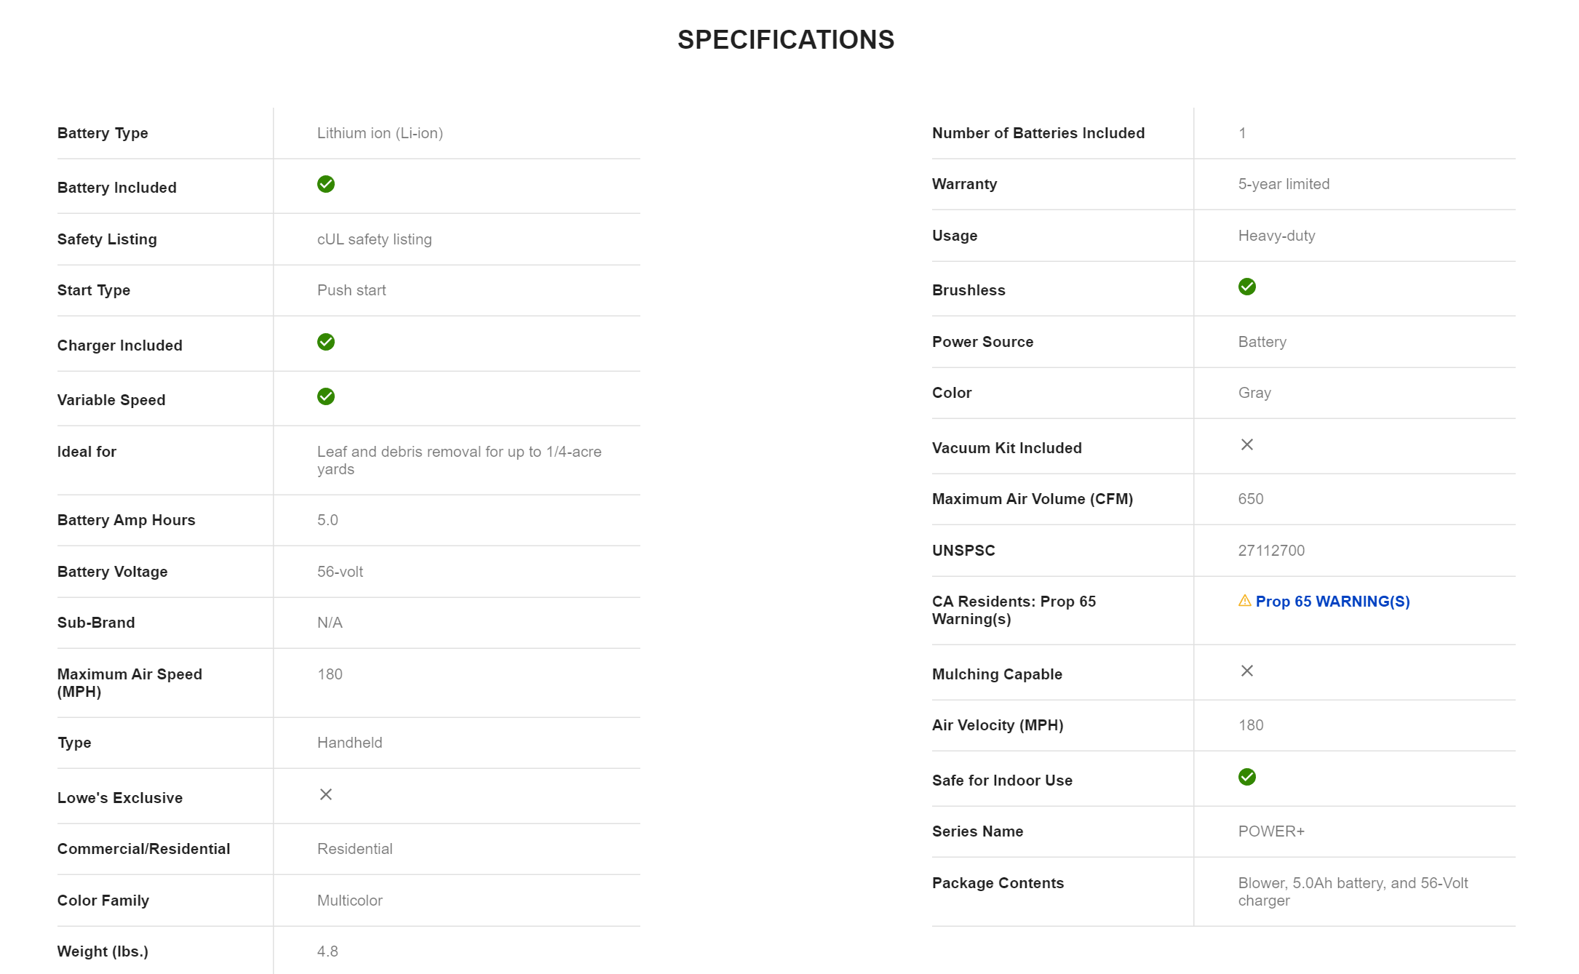Click the UNSPSC code 27112700
Screen dimensions: 1579x974
point(1271,551)
